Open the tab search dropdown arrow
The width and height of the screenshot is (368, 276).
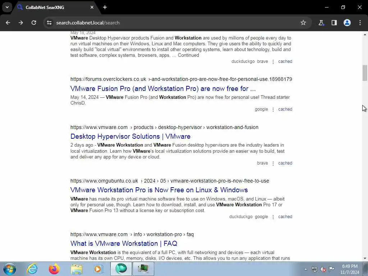(7, 7)
